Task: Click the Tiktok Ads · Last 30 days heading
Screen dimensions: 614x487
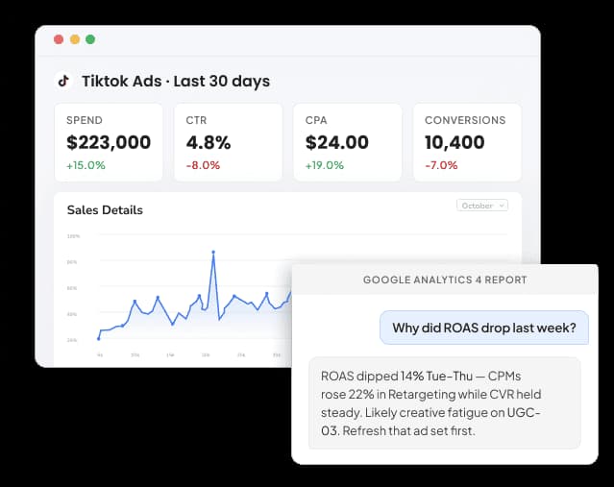Action: point(176,81)
